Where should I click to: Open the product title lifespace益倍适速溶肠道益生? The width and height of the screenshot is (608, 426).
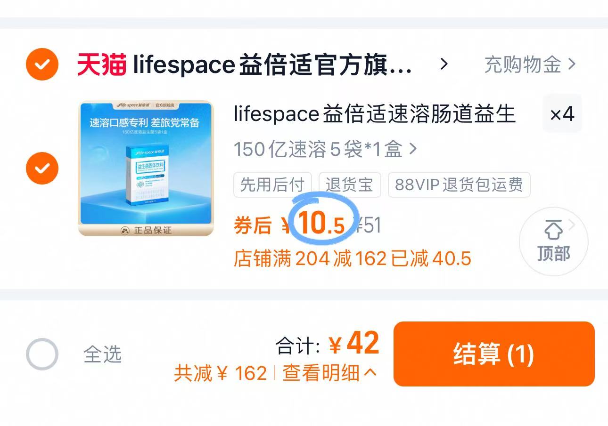point(374,114)
